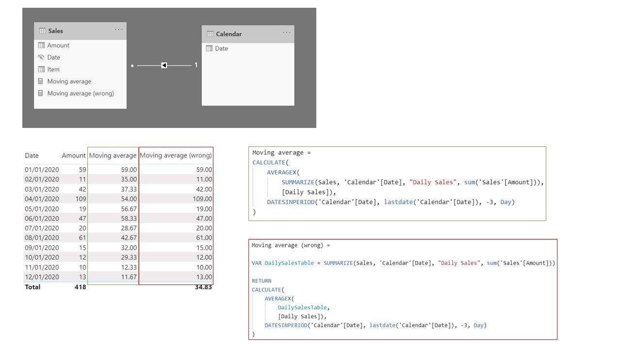Image resolution: width=621 pixels, height=349 pixels.
Task: Click the 12/01/2020 date cell
Action: (42, 277)
